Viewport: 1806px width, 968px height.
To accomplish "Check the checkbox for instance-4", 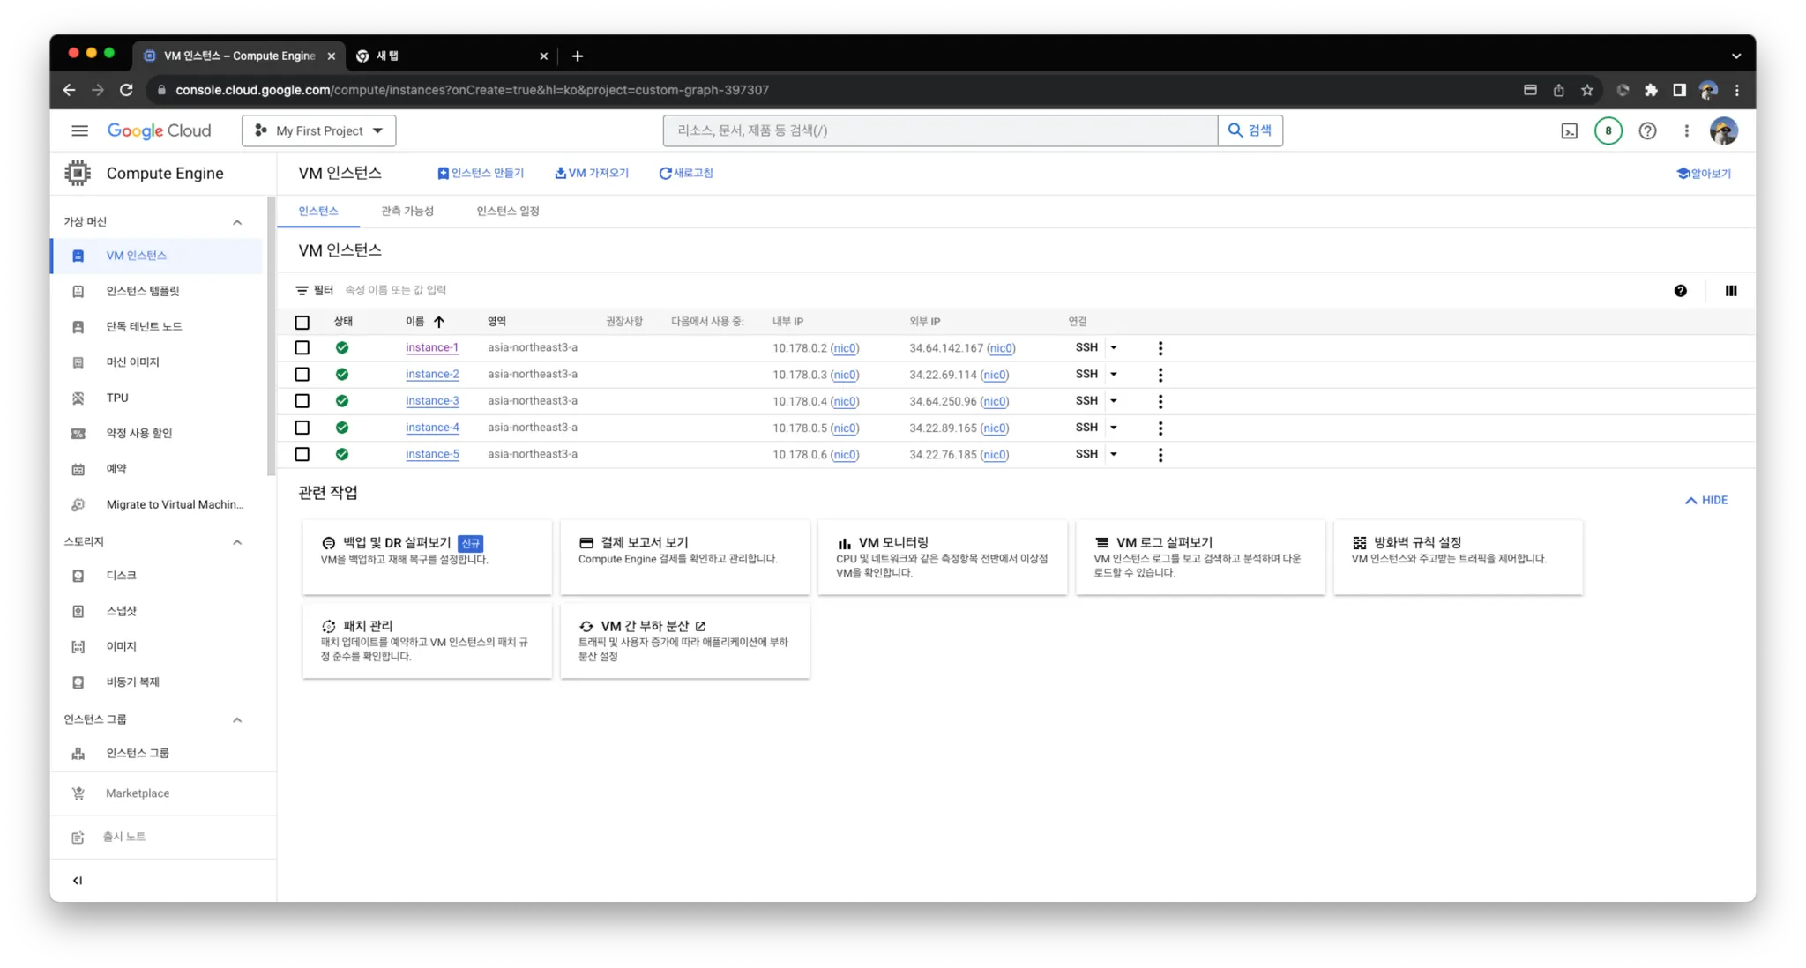I will pyautogui.click(x=302, y=428).
